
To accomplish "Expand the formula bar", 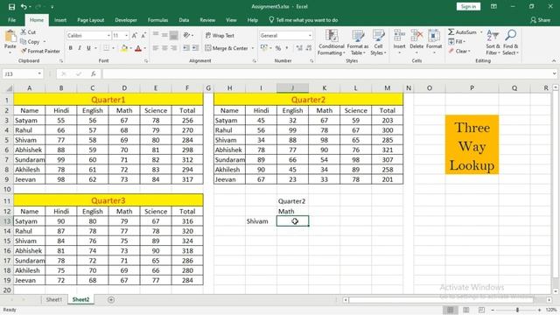I will coord(554,73).
